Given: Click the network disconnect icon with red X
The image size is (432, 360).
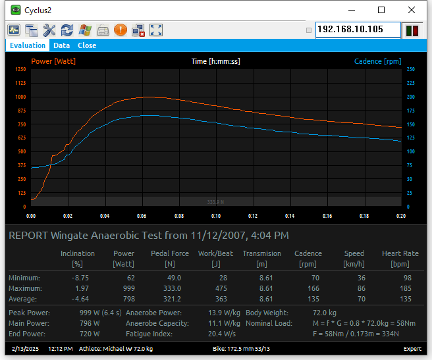Looking at the screenshot, I should click(138, 30).
